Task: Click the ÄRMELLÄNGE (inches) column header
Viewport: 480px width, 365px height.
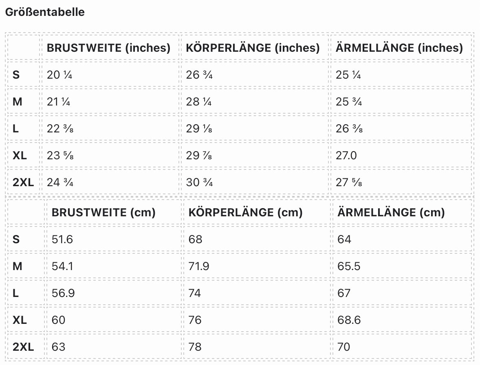Action: 399,48
